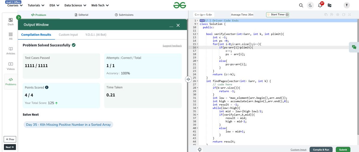The width and height of the screenshot is (359, 152).
Task: Select the Custom Input tab in Output Window
Action: click(x=68, y=35)
